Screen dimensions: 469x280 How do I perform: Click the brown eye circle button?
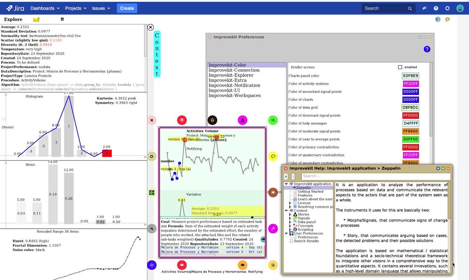point(273,192)
